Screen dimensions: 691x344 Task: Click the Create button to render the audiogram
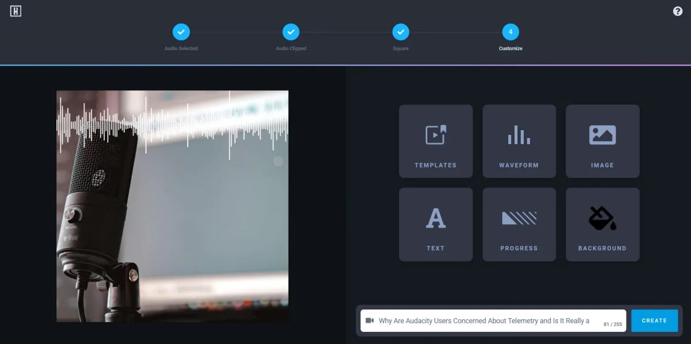[654, 320]
